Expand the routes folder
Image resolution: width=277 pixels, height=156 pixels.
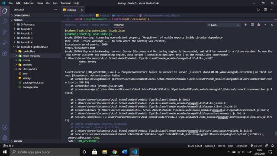tap(35, 60)
